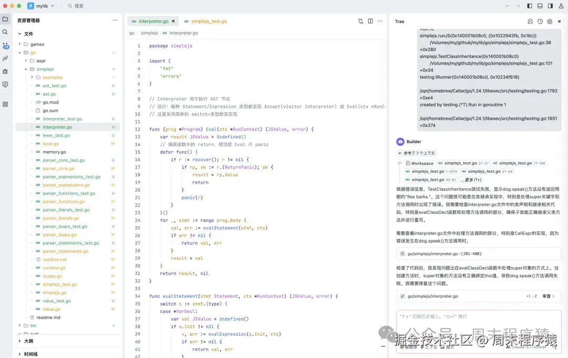
Task: Close the Trae chat panel
Action: 559,22
